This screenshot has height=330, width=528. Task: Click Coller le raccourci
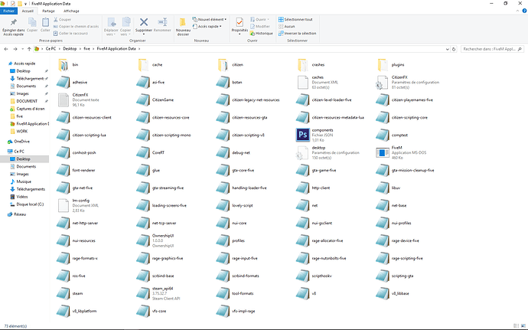[x=70, y=34]
